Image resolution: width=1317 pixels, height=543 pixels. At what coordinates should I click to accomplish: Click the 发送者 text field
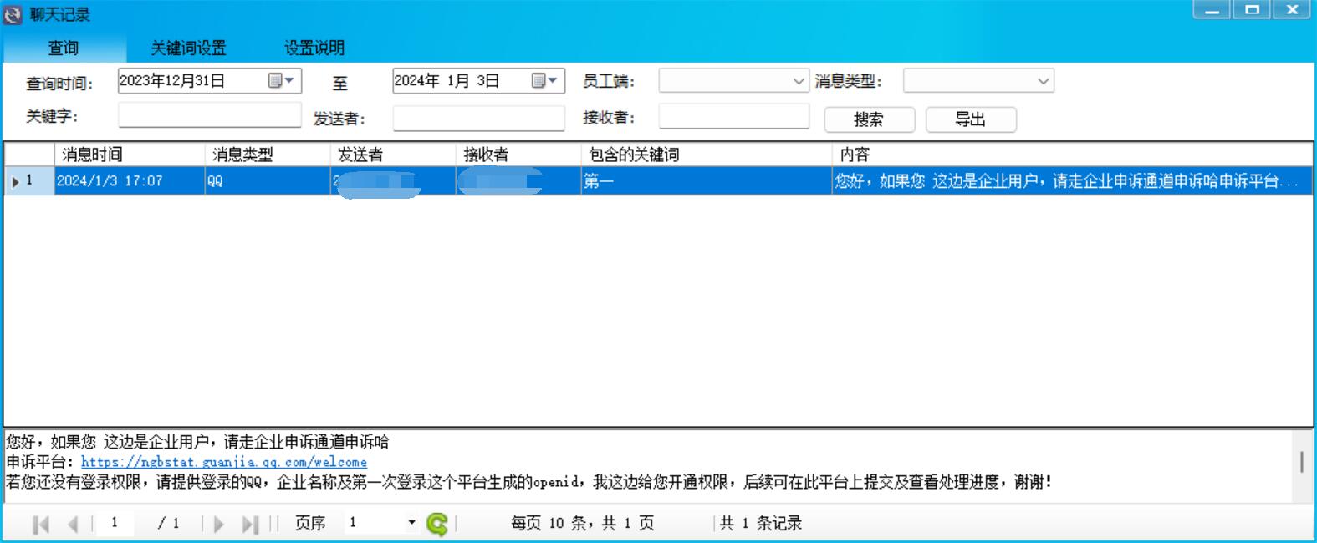click(x=478, y=119)
